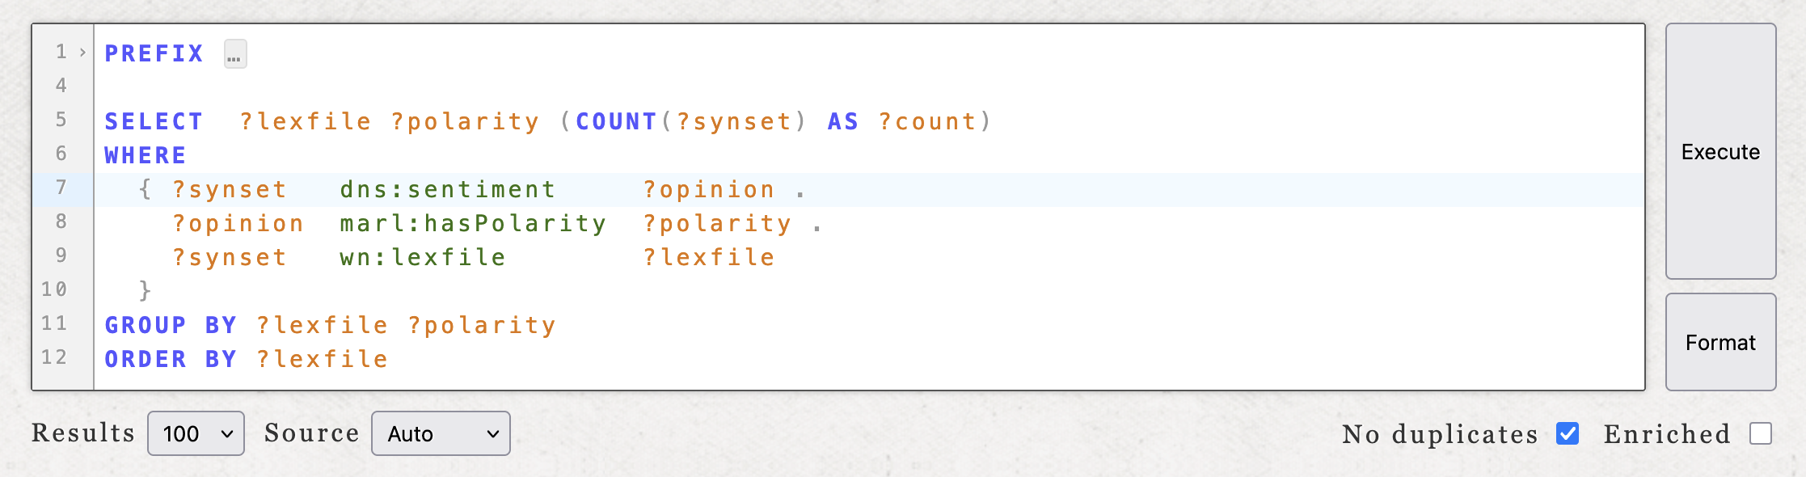Click the ?polarity variable on line 8
The width and height of the screenshot is (1806, 477).
click(716, 223)
